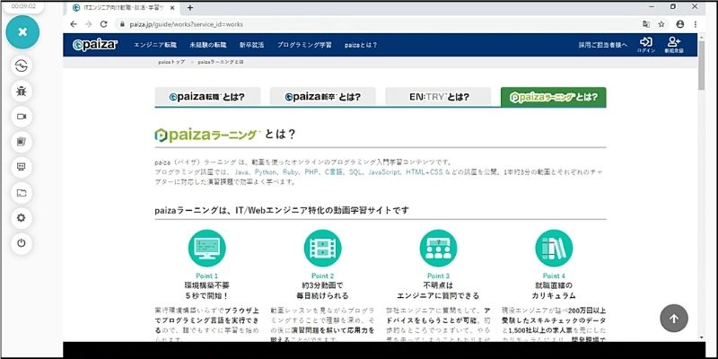Click the Point 4 books icon

[x=554, y=249]
